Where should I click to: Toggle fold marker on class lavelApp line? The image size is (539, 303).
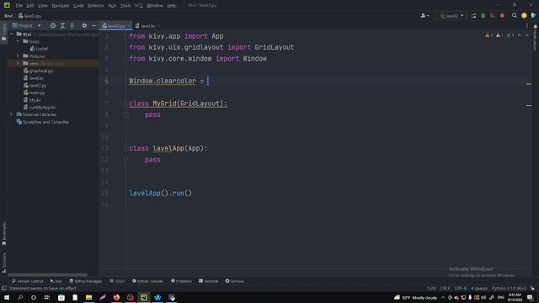[125, 148]
